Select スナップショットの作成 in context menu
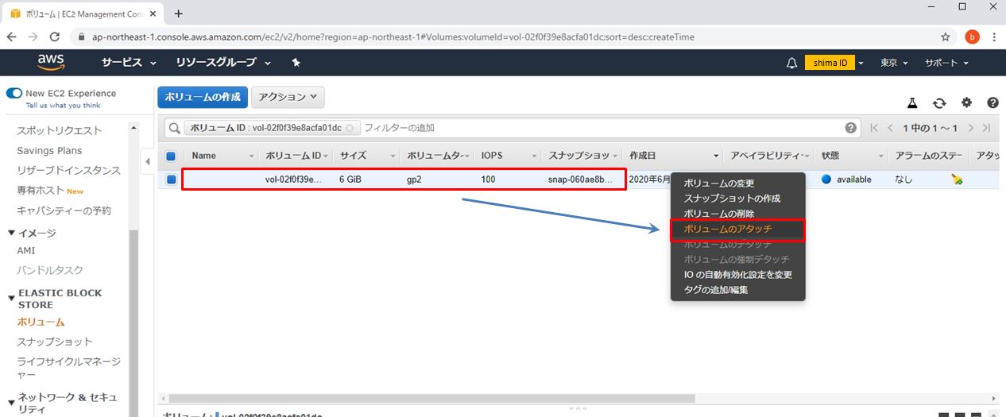Viewport: 1006px width, 417px height. pyautogui.click(x=732, y=199)
